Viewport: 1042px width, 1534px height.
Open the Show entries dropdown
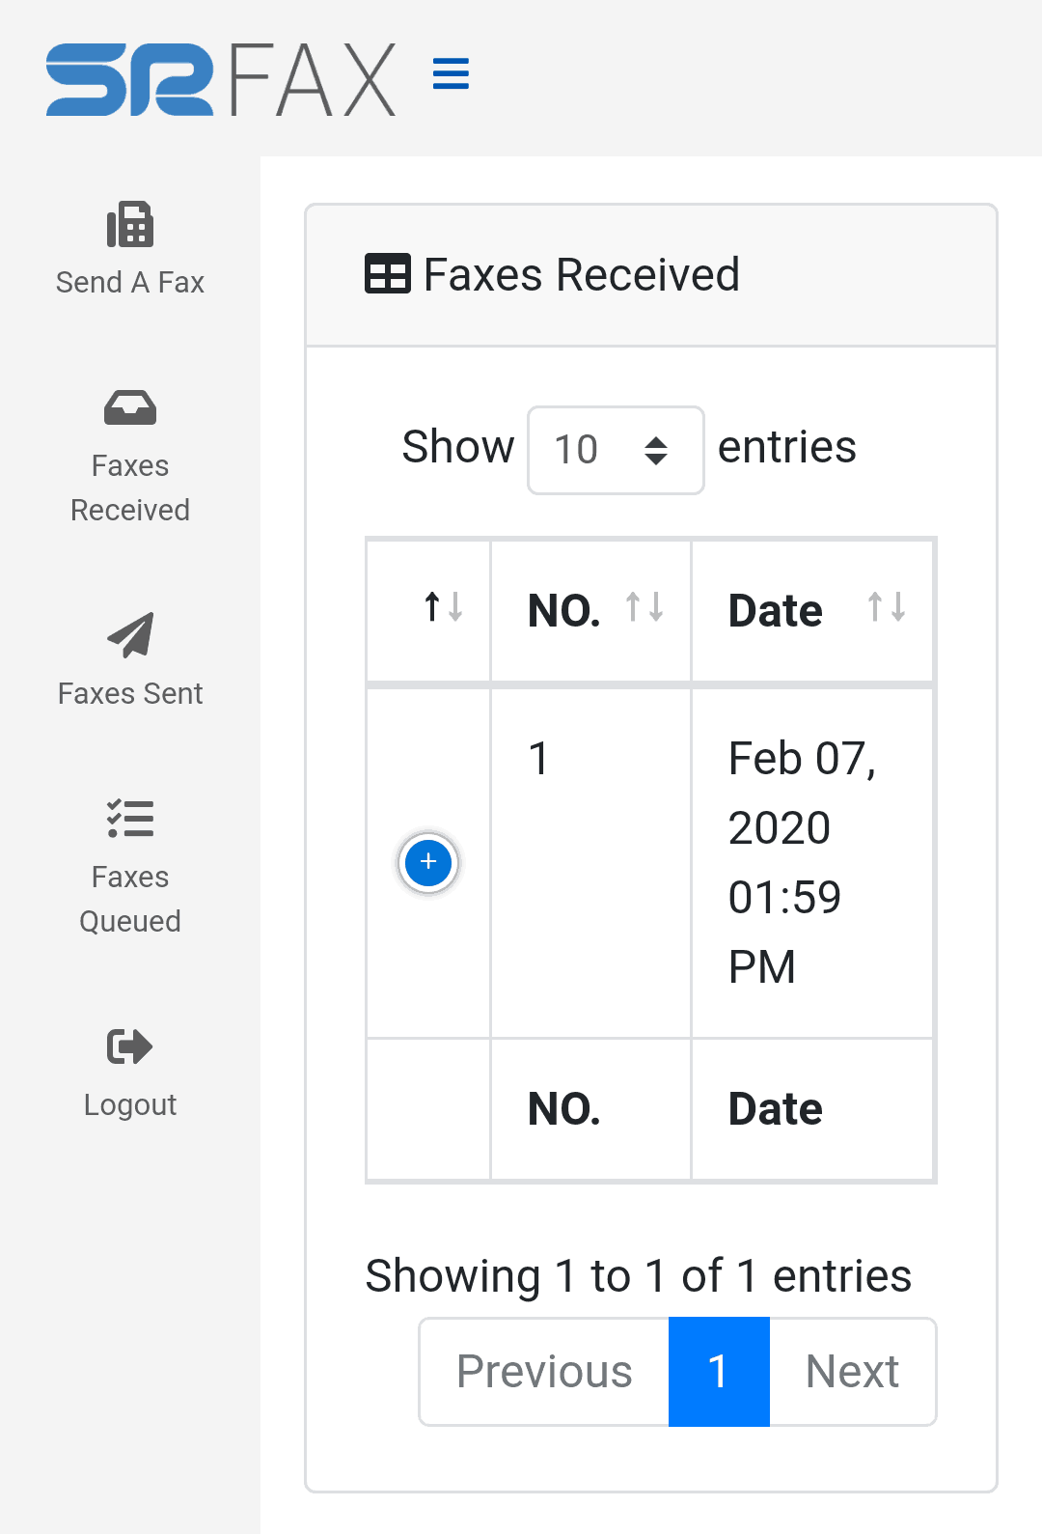coord(615,450)
